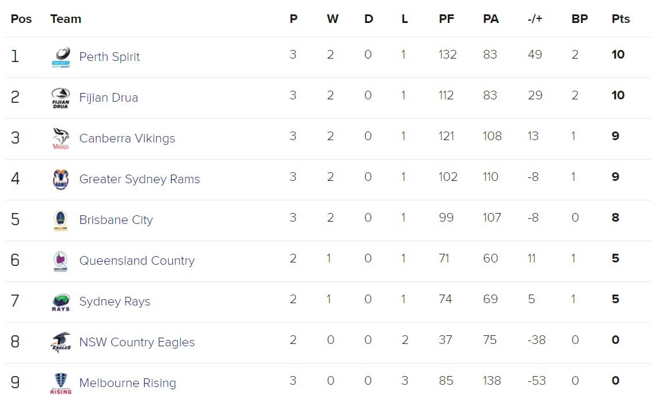This screenshot has height=414, width=651.
Task: Click the Sydney Rays team logo
Action: click(x=61, y=302)
